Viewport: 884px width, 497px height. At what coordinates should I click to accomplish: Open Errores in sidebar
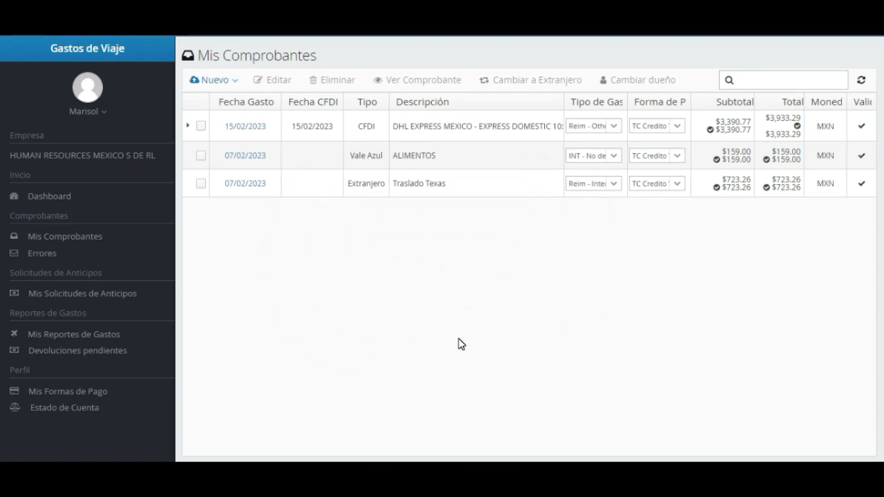click(42, 253)
